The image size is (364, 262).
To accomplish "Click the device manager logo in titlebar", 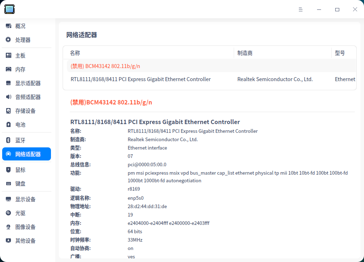I will point(9,9).
